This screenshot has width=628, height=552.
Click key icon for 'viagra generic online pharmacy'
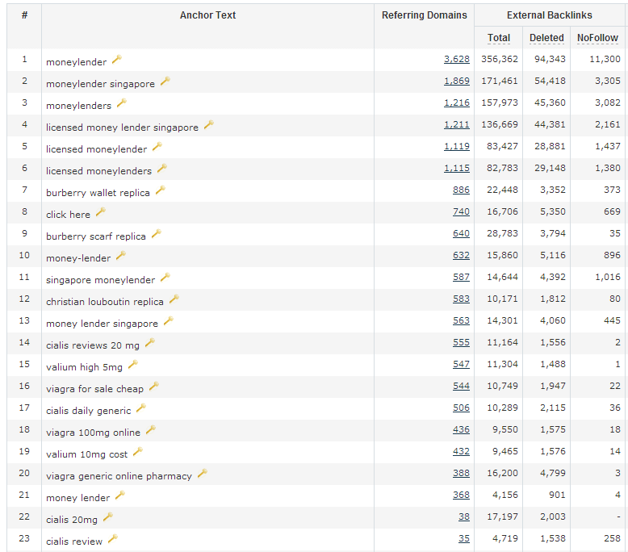pos(203,474)
